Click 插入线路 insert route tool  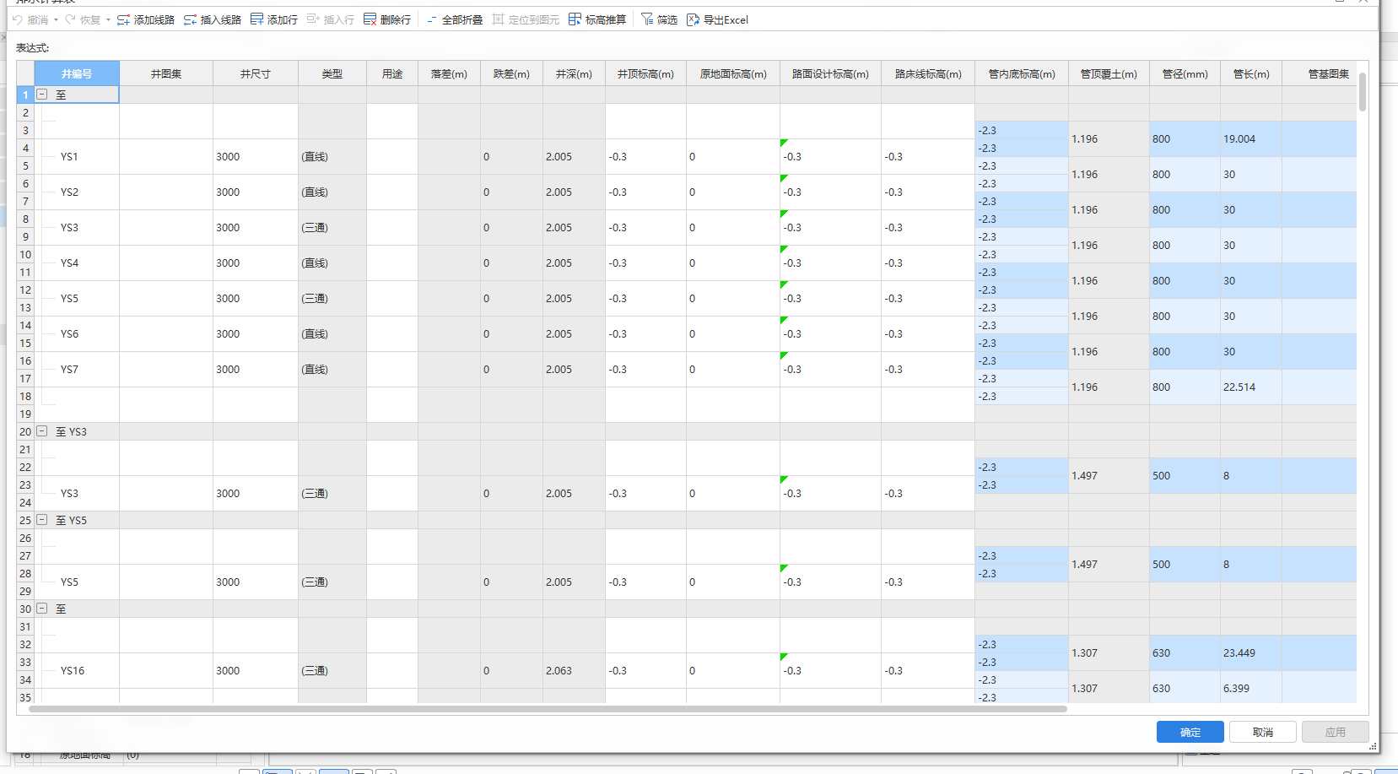212,19
